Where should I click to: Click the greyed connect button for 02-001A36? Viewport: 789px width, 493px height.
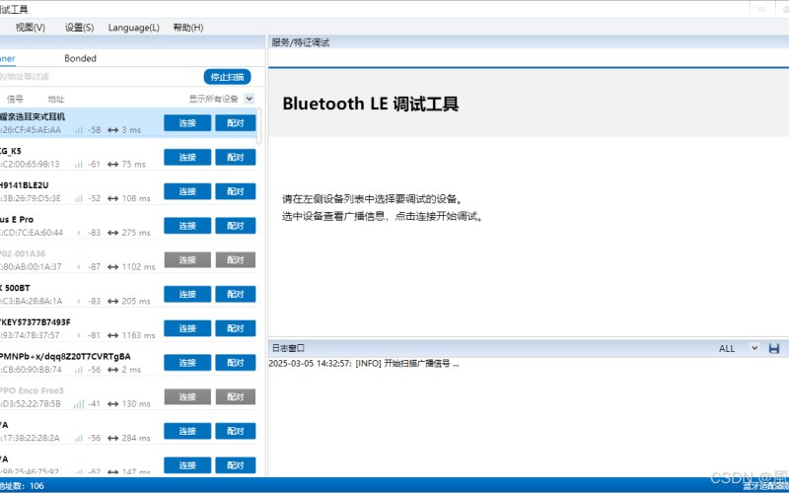coord(187,259)
